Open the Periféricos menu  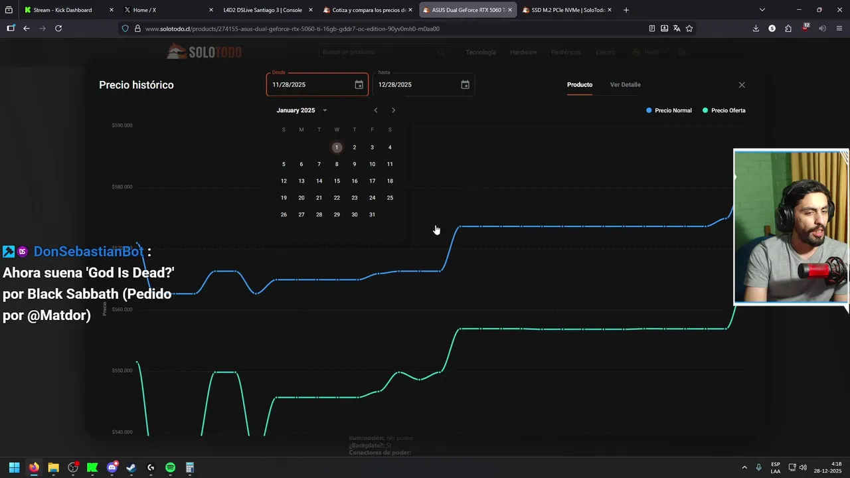[566, 52]
